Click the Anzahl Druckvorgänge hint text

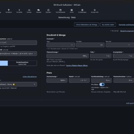(121, 60)
